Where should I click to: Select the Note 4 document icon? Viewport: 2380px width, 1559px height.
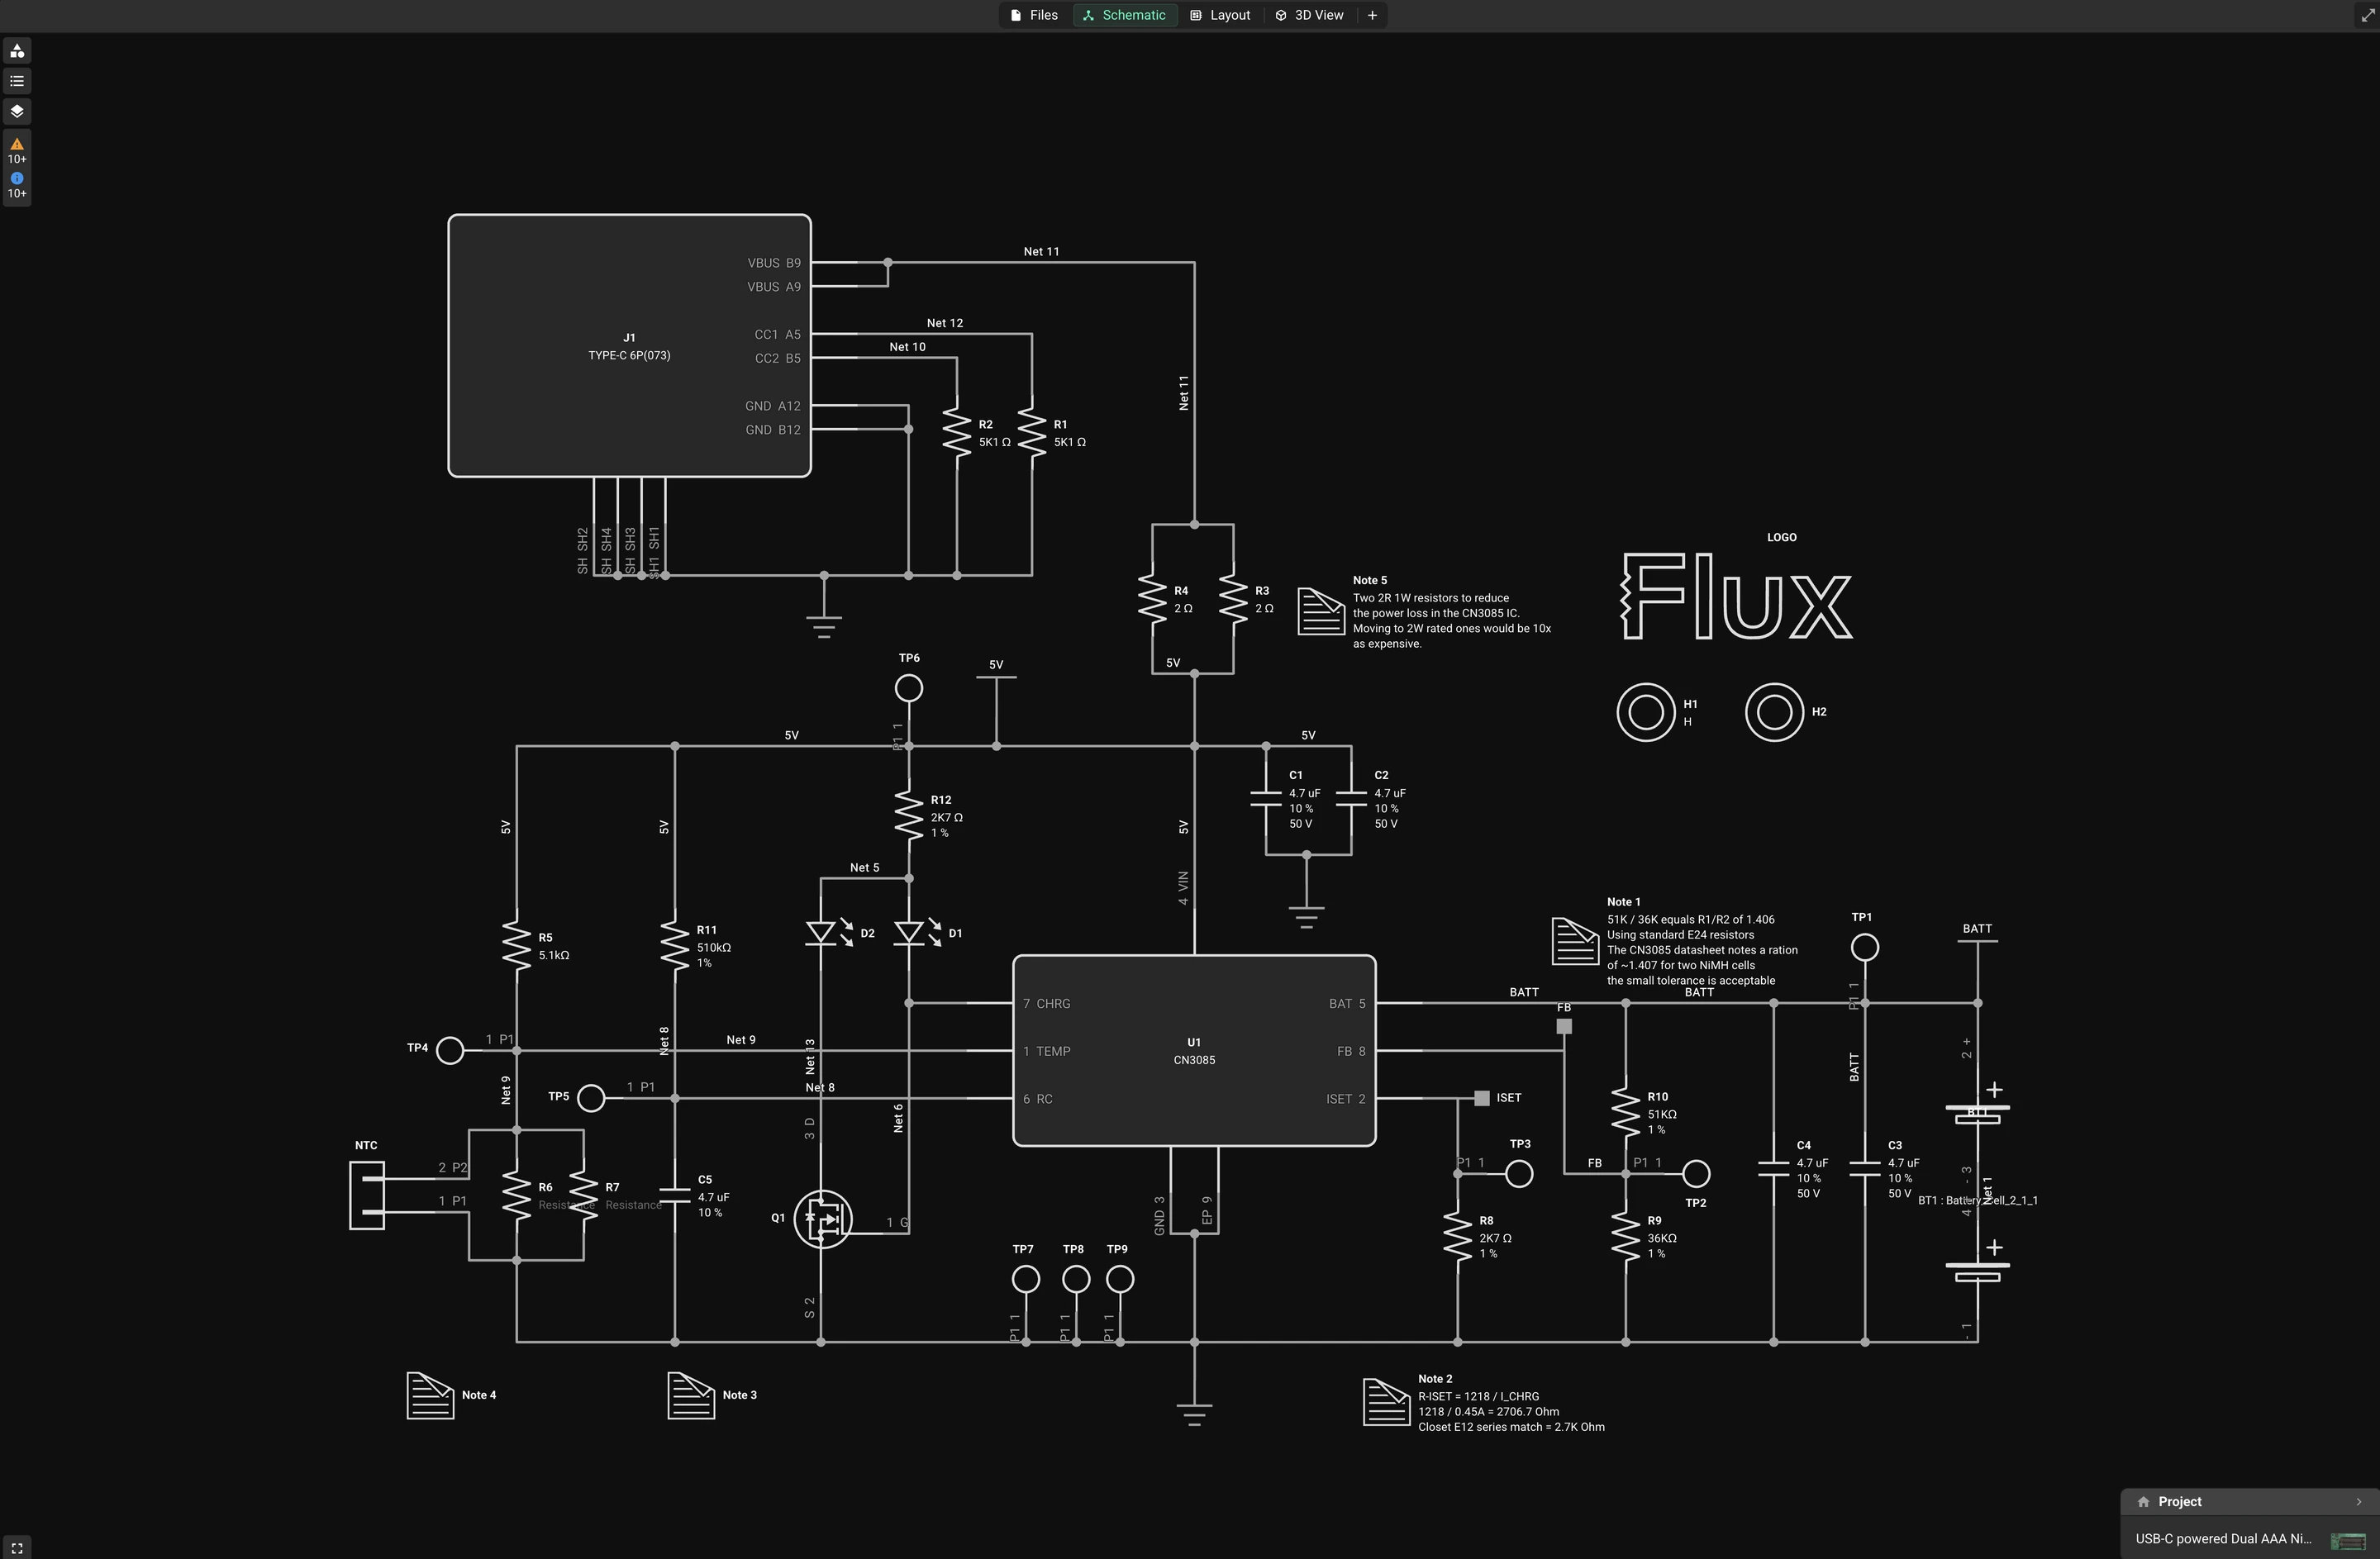point(431,1394)
